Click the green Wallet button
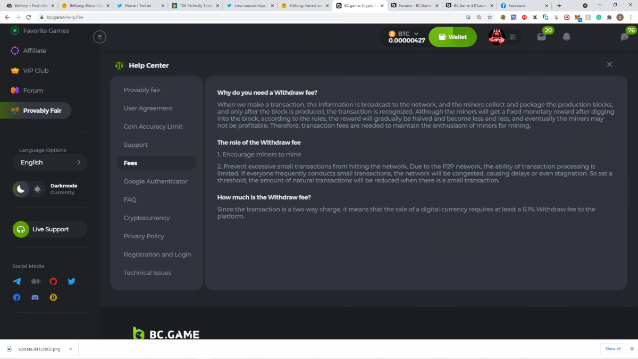 tap(452, 37)
